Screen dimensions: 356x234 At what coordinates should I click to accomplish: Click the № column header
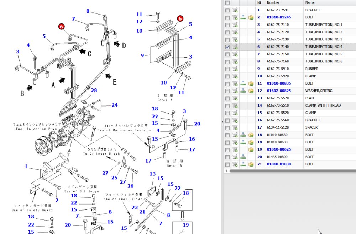pyautogui.click(x=260, y=3)
